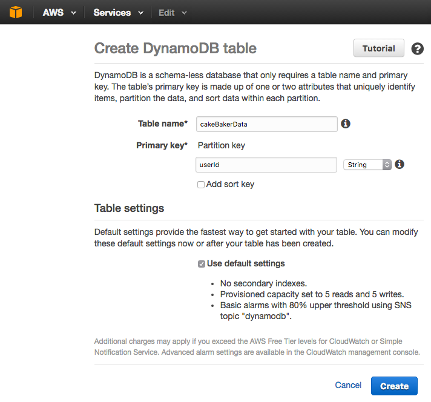Click the Partition key label
The width and height of the screenshot is (431, 402).
(x=222, y=145)
